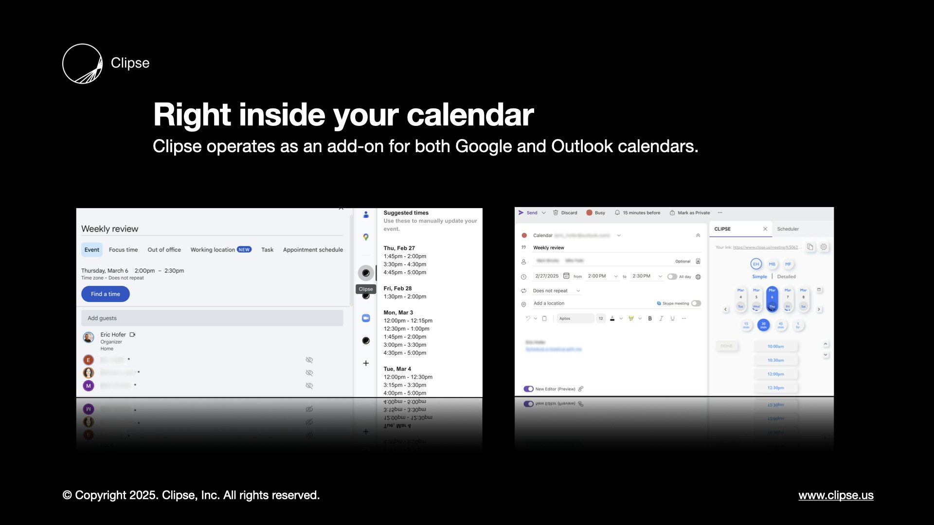The height and width of the screenshot is (525, 934).
Task: Click video icon next to Eric Hofer
Action: point(132,334)
